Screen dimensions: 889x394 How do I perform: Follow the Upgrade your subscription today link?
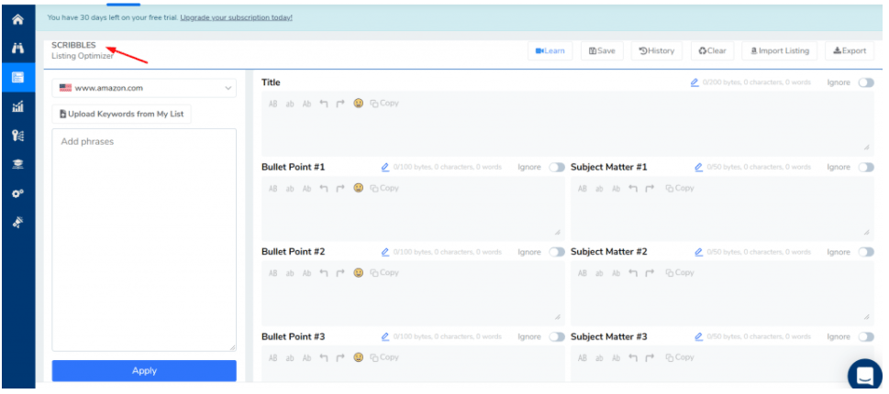237,17
